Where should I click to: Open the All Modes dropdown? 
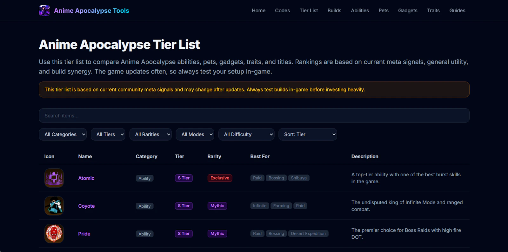pyautogui.click(x=195, y=134)
